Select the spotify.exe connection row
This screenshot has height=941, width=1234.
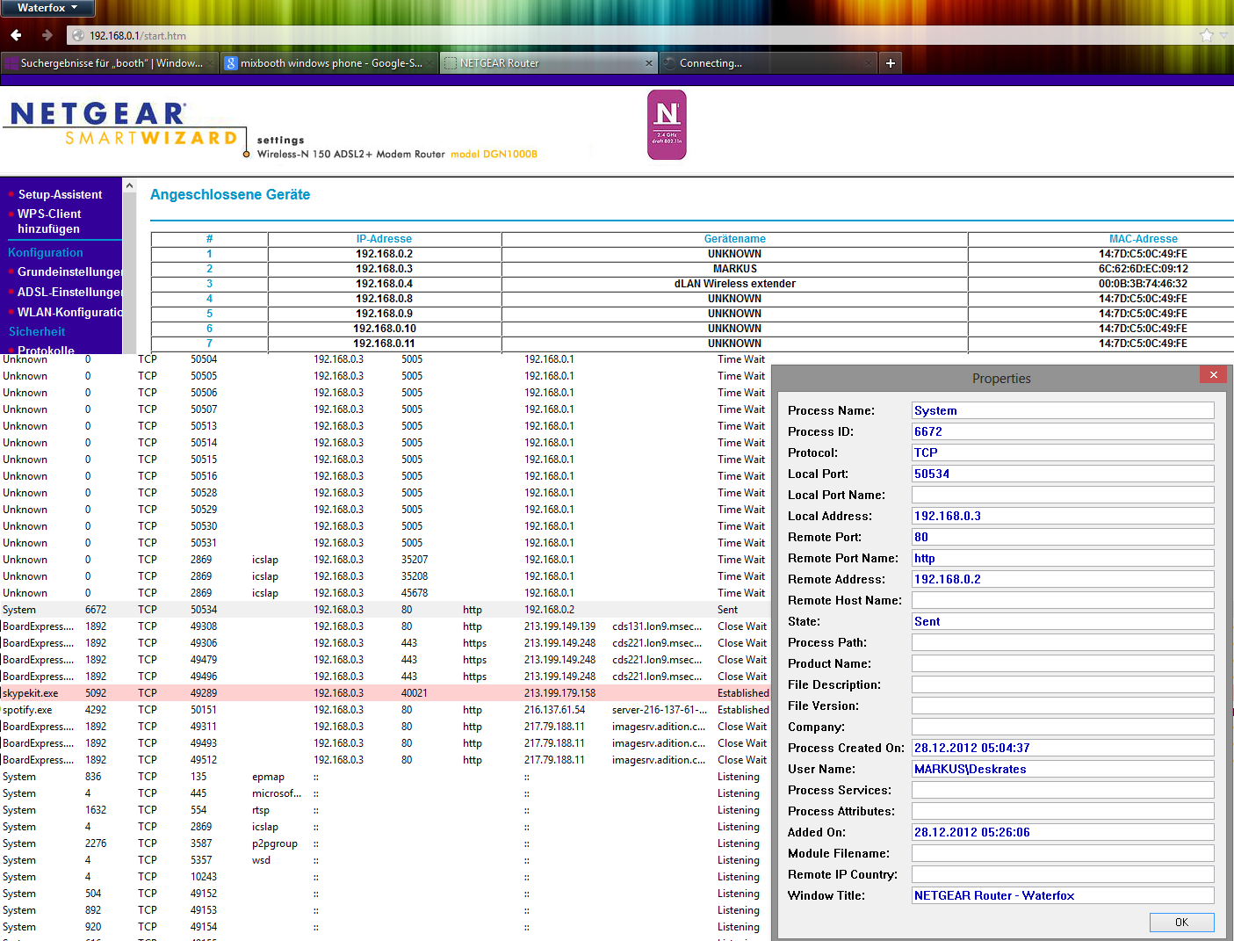coord(386,710)
